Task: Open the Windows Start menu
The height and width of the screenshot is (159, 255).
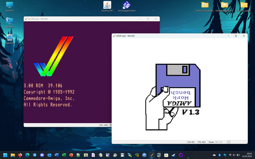Action: click(x=5, y=155)
